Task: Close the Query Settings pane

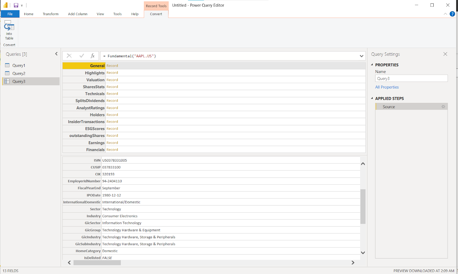Action: (445, 54)
